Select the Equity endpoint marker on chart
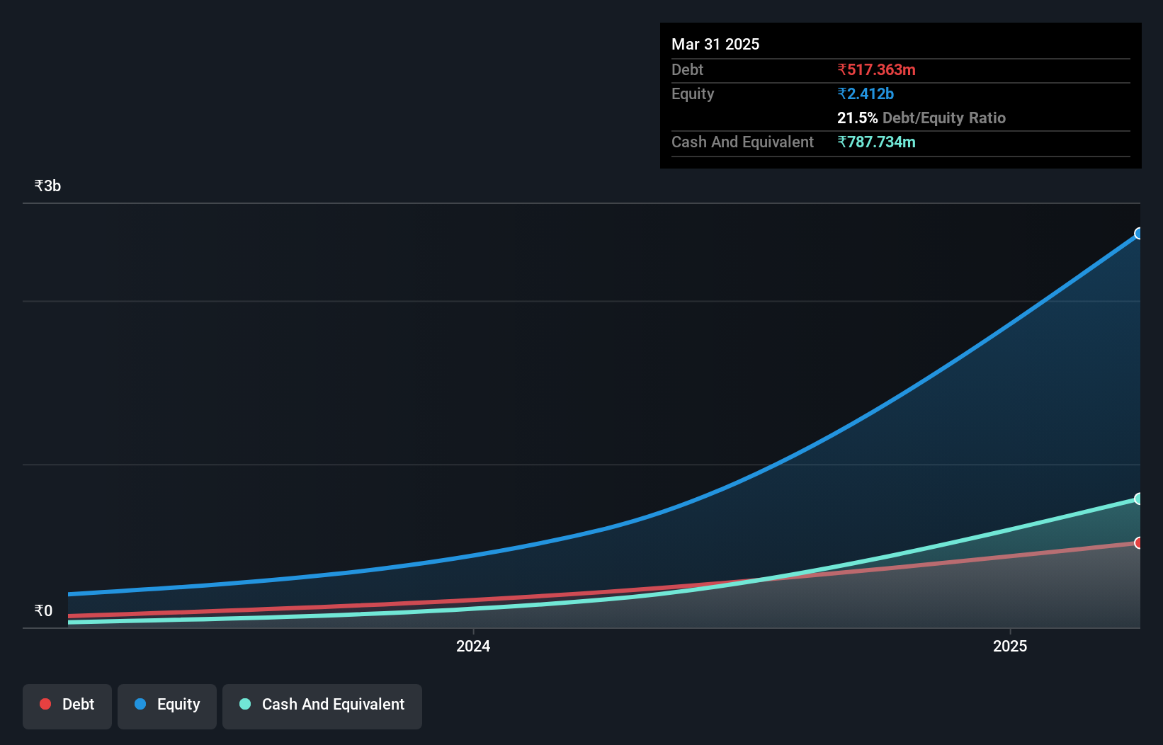Screen dimensions: 1163x745 point(1139,234)
